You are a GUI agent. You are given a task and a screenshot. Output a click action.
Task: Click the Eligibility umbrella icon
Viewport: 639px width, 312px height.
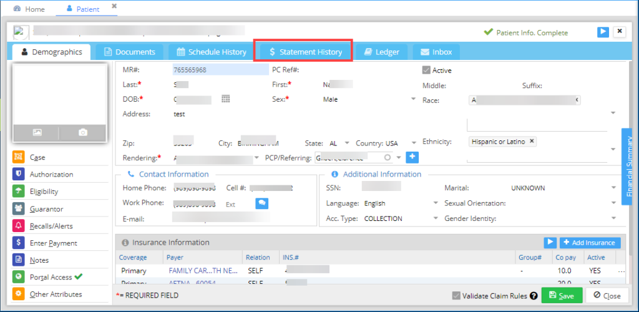[18, 192]
